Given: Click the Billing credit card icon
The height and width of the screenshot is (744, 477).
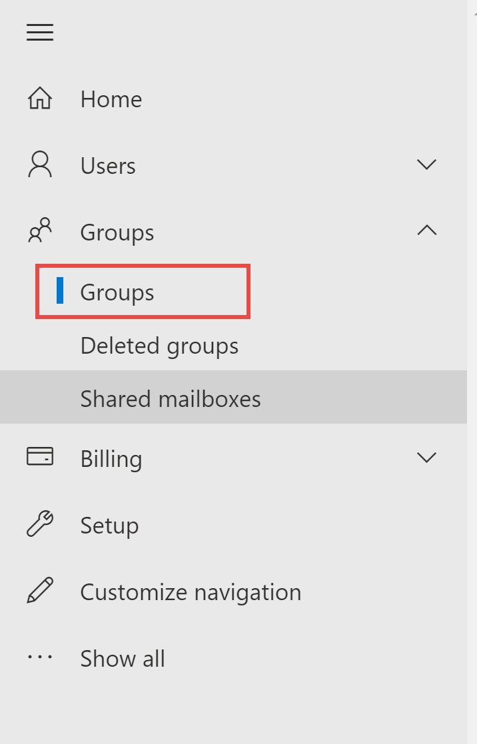Looking at the screenshot, I should click(40, 457).
